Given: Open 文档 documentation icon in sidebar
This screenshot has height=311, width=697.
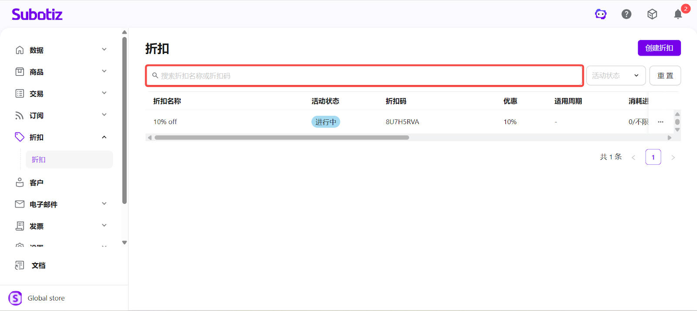Looking at the screenshot, I should coord(20,265).
